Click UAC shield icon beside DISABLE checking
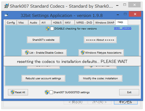145x111 pixels. pyautogui.click(x=48, y=29)
